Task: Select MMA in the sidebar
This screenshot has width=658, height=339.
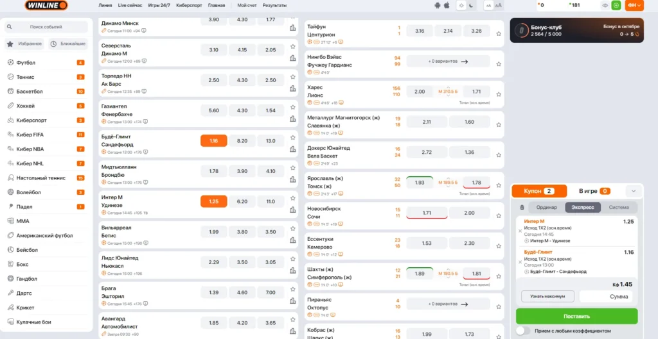Action: [x=46, y=221]
